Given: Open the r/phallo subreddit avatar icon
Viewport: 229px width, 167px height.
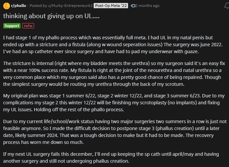Looking at the screenshot, I should [7, 6].
